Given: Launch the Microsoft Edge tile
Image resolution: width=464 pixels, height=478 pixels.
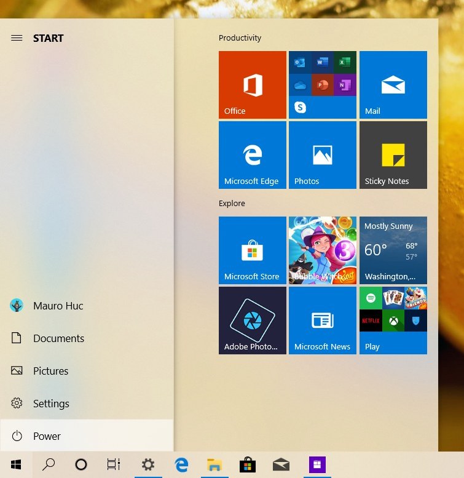Looking at the screenshot, I should 253,155.
